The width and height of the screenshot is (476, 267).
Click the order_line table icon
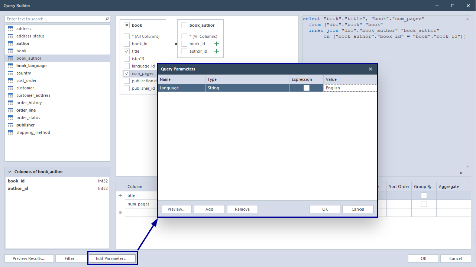pyautogui.click(x=10, y=110)
